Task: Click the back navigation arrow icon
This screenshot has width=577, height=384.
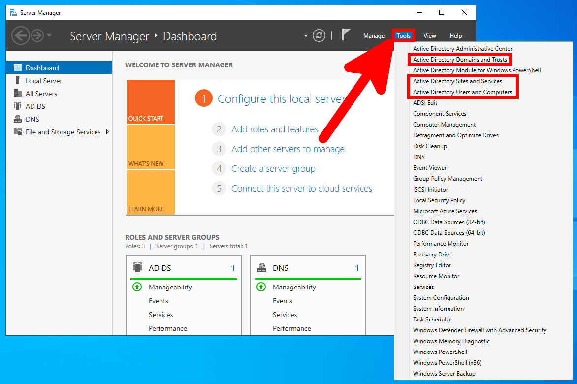Action: (20, 36)
